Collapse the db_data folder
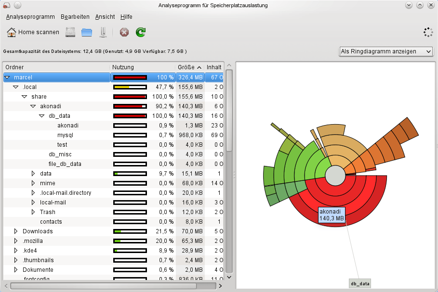This screenshot has height=292, width=438. (x=42, y=116)
